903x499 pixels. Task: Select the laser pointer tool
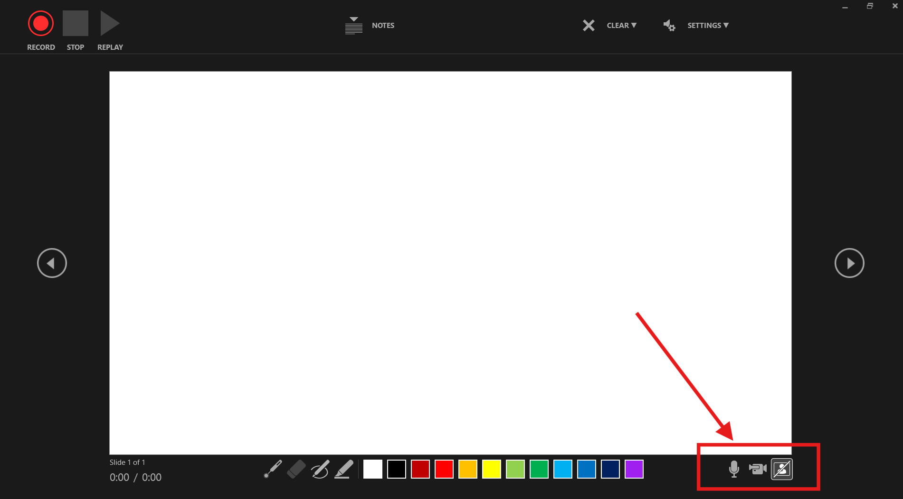click(x=272, y=469)
